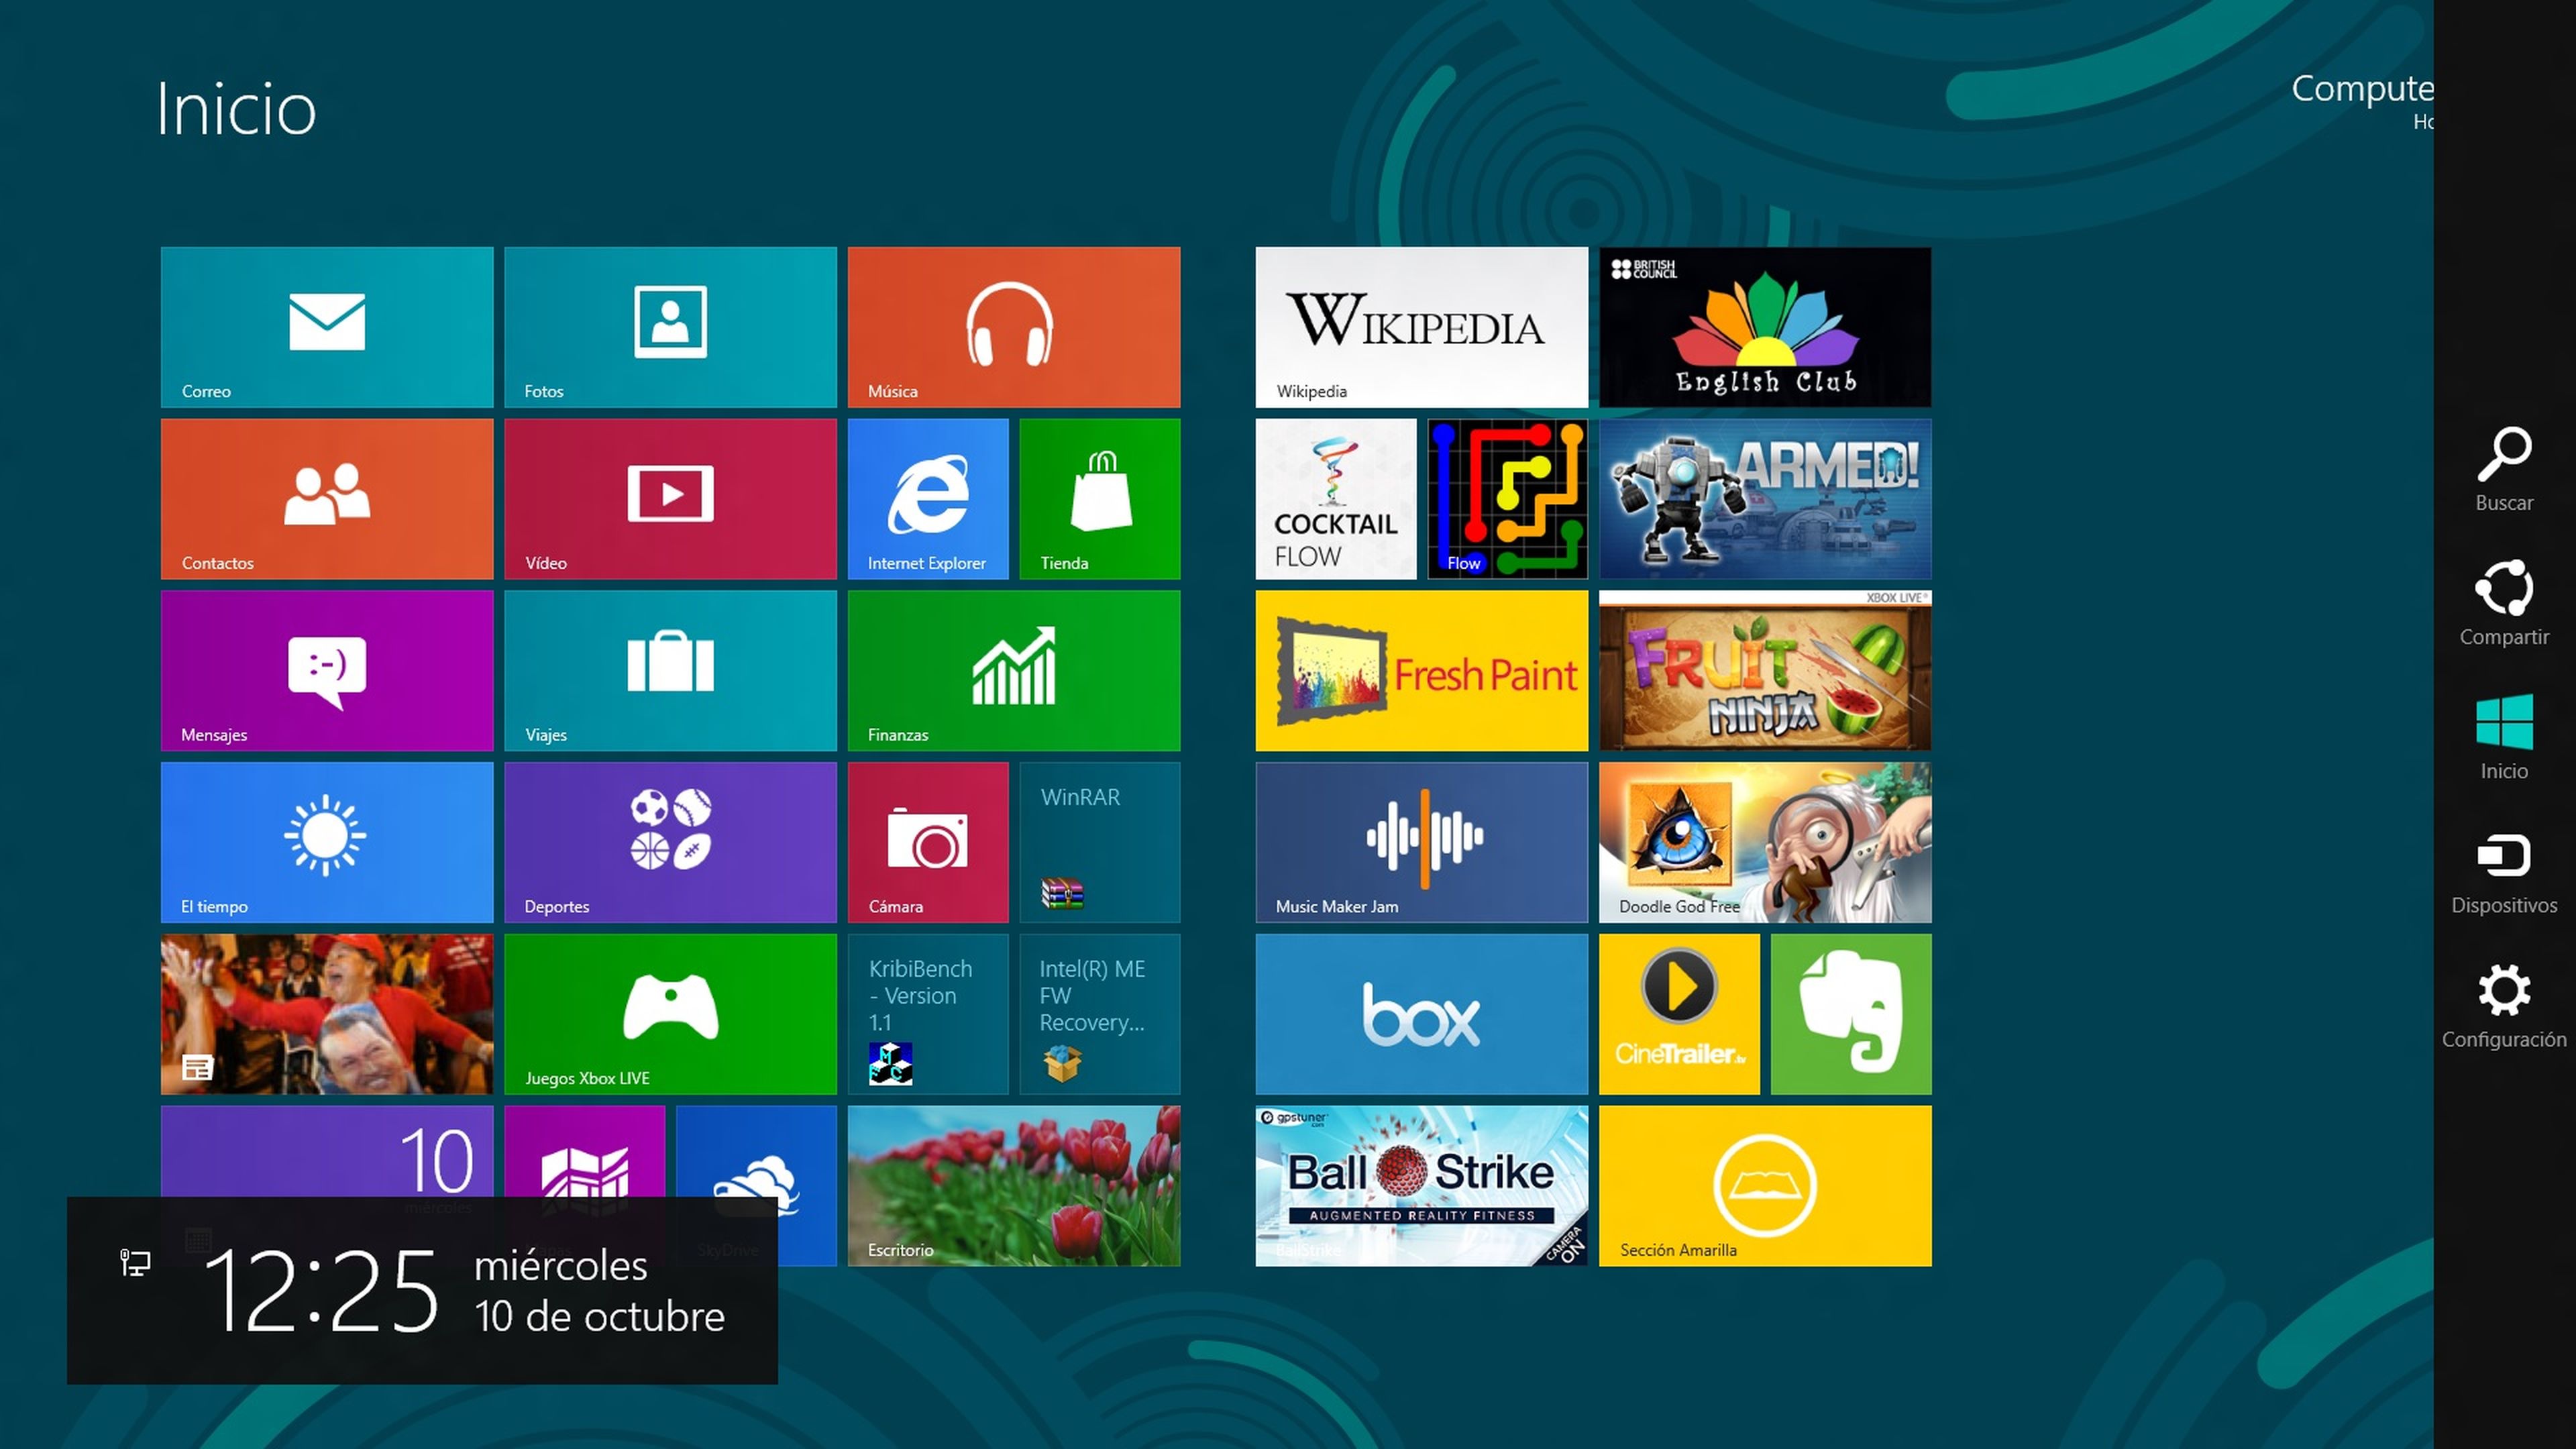Open the Finanzas chart tile
Image resolution: width=2576 pixels, height=1449 pixels.
pos(1013,670)
